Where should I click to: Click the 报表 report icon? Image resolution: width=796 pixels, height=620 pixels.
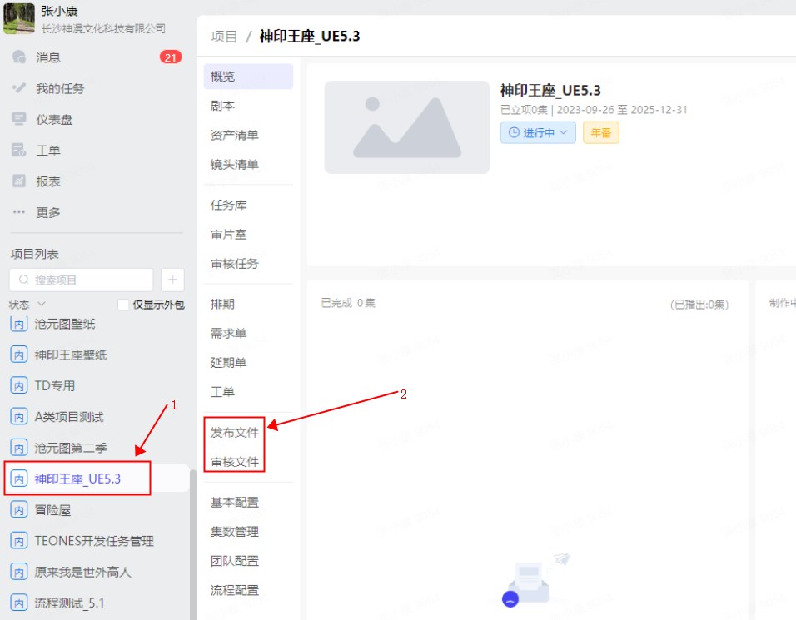click(x=19, y=181)
